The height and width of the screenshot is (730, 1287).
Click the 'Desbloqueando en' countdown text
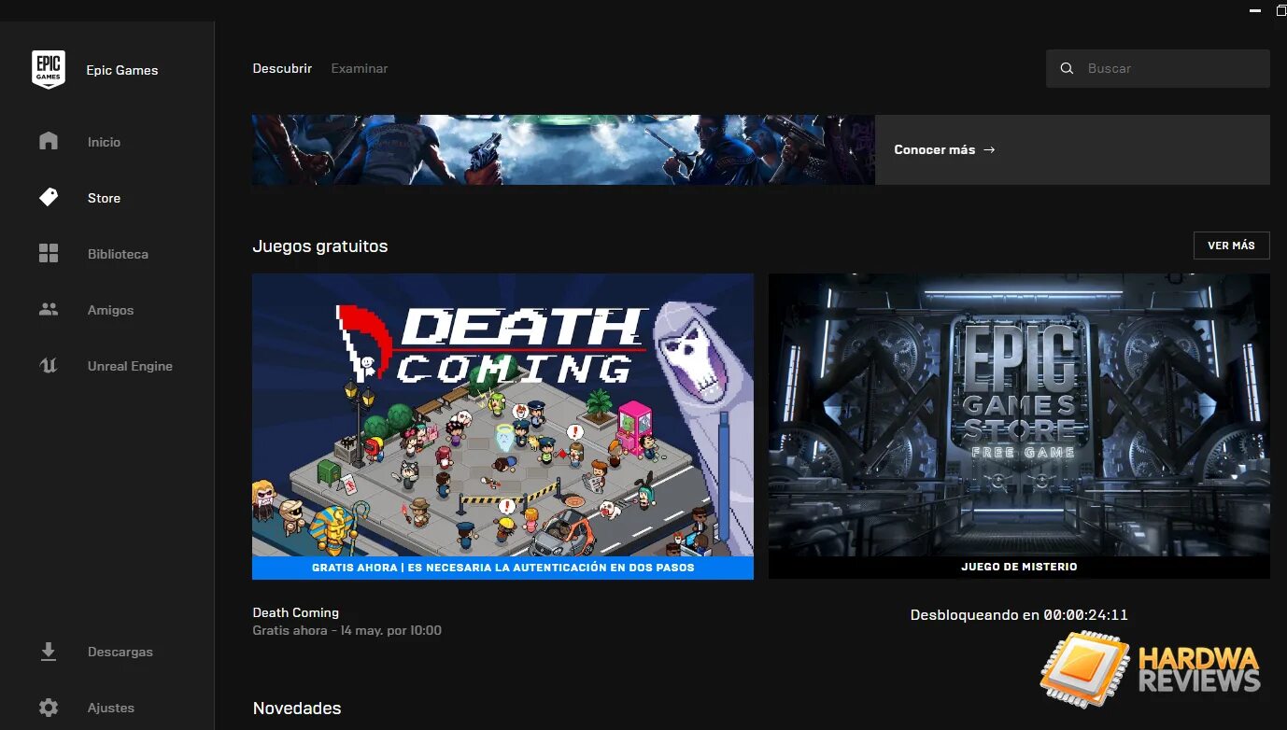[x=1019, y=615]
